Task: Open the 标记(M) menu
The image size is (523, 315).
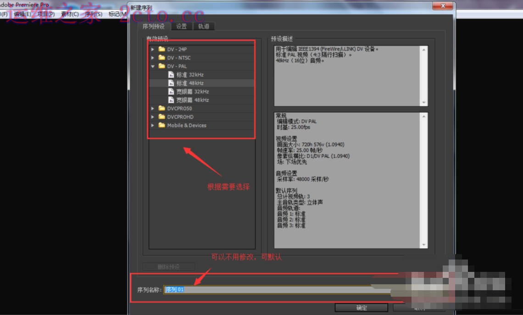Action: point(117,14)
